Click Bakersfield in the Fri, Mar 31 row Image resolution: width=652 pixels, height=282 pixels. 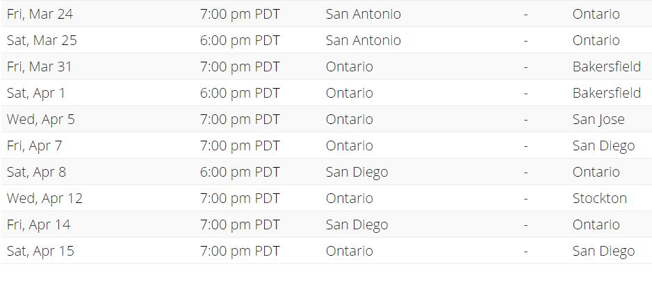(x=607, y=67)
